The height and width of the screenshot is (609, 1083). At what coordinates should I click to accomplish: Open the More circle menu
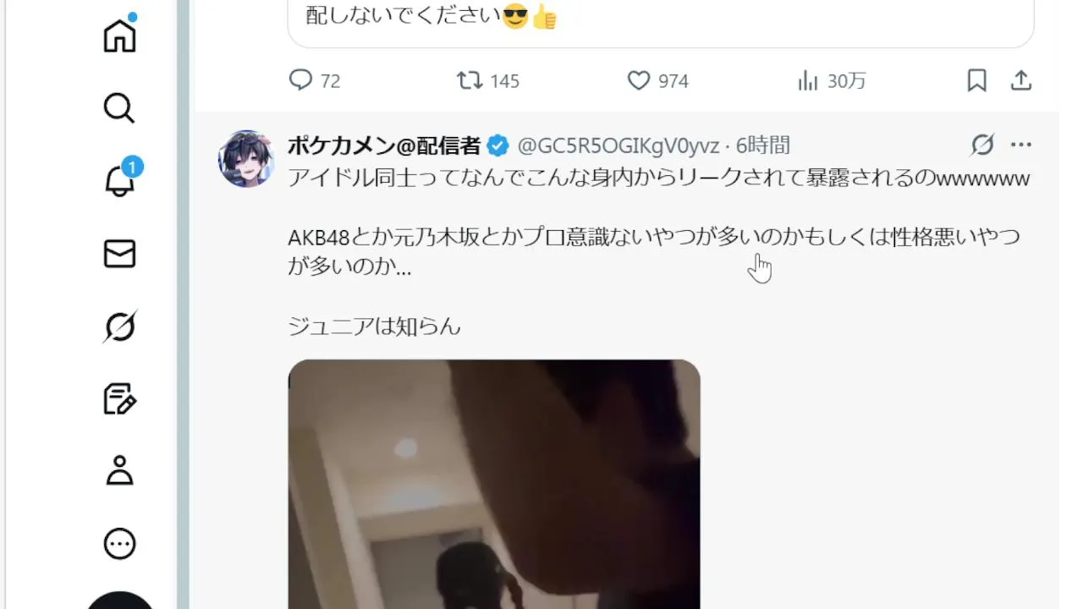(119, 544)
